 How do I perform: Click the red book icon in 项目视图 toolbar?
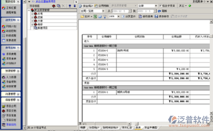[54, 6]
